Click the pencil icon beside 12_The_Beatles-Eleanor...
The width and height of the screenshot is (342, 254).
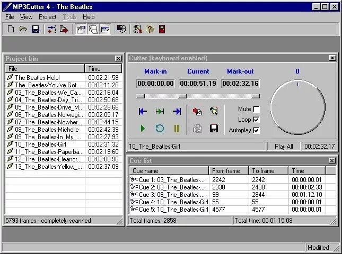(x=10, y=159)
